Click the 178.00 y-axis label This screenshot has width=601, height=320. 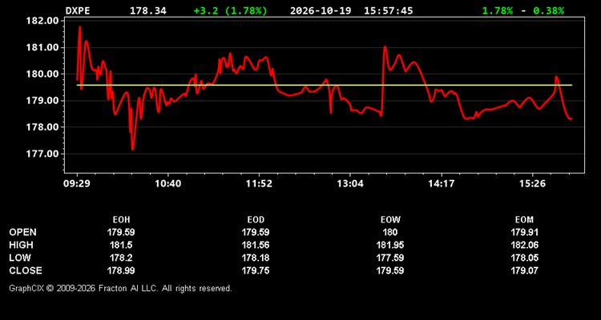(42, 127)
